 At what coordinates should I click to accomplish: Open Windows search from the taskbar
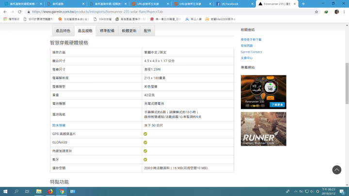click(x=16, y=191)
